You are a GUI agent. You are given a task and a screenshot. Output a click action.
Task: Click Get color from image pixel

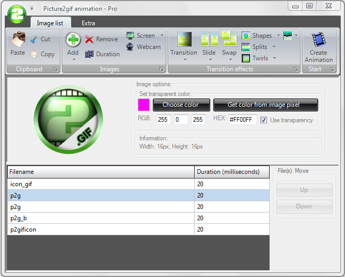click(265, 105)
